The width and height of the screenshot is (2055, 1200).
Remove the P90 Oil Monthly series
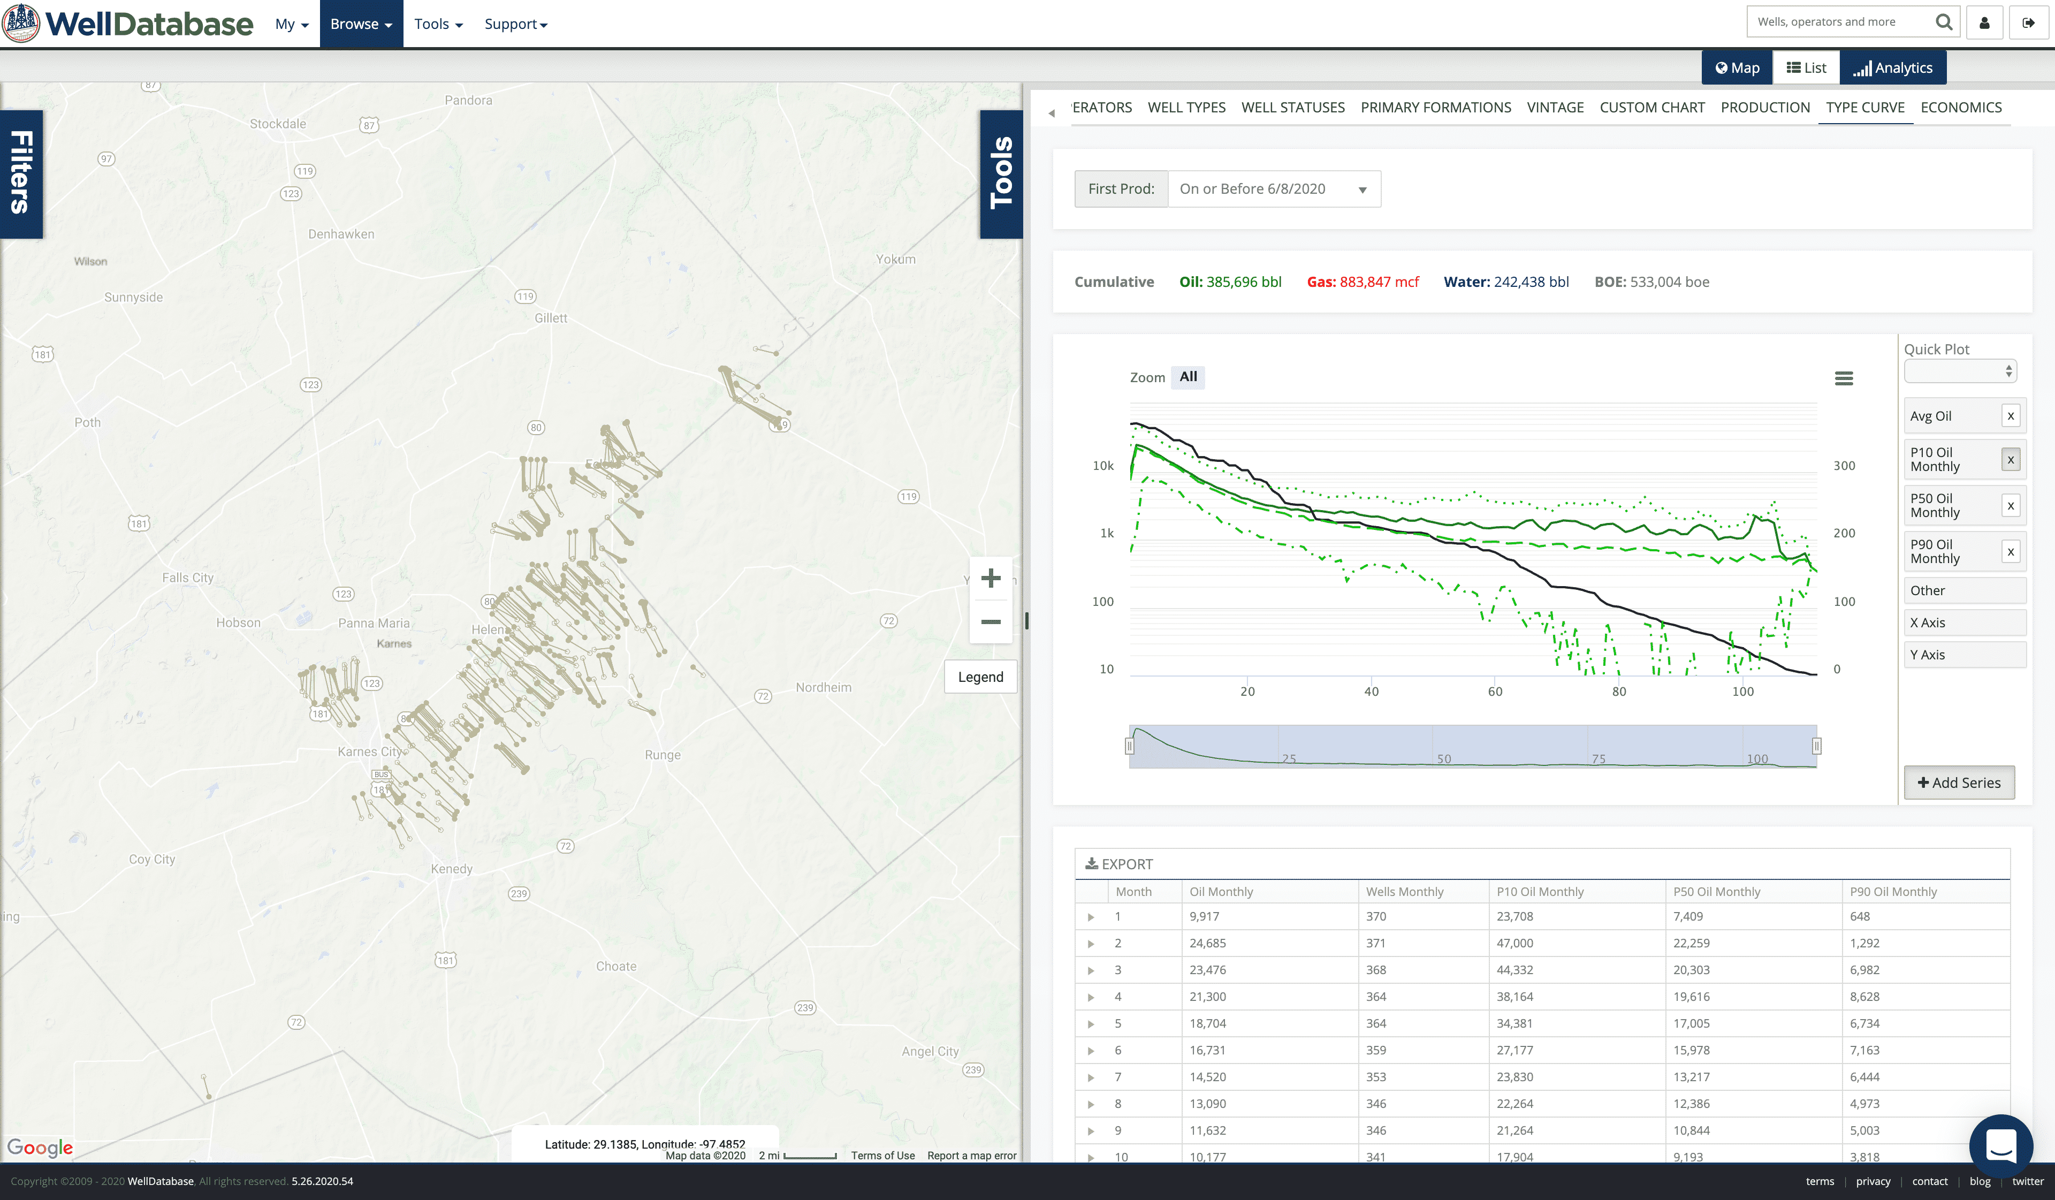2010,551
